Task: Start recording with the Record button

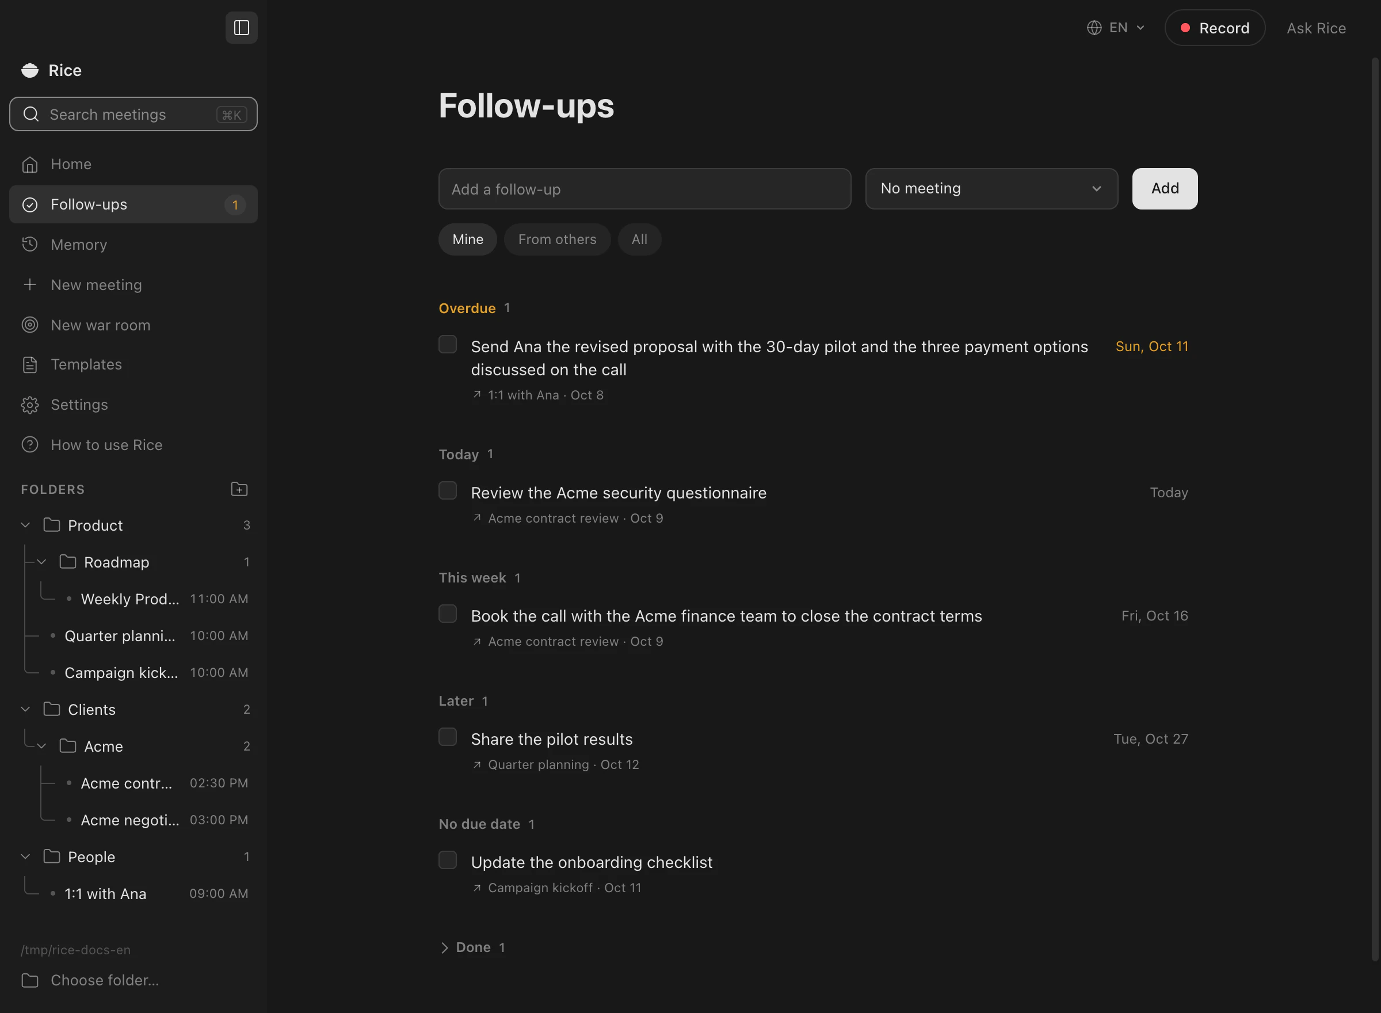Action: (1214, 28)
